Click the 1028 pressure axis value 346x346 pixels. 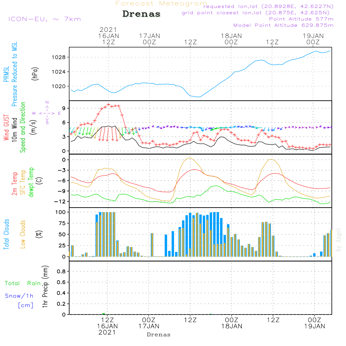[x=59, y=57]
